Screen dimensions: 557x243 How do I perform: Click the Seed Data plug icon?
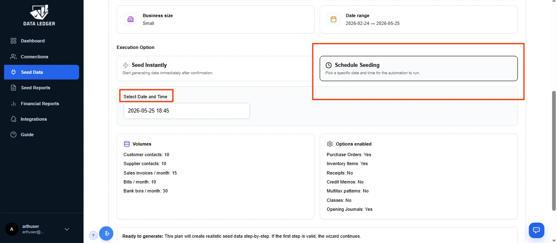click(13, 72)
